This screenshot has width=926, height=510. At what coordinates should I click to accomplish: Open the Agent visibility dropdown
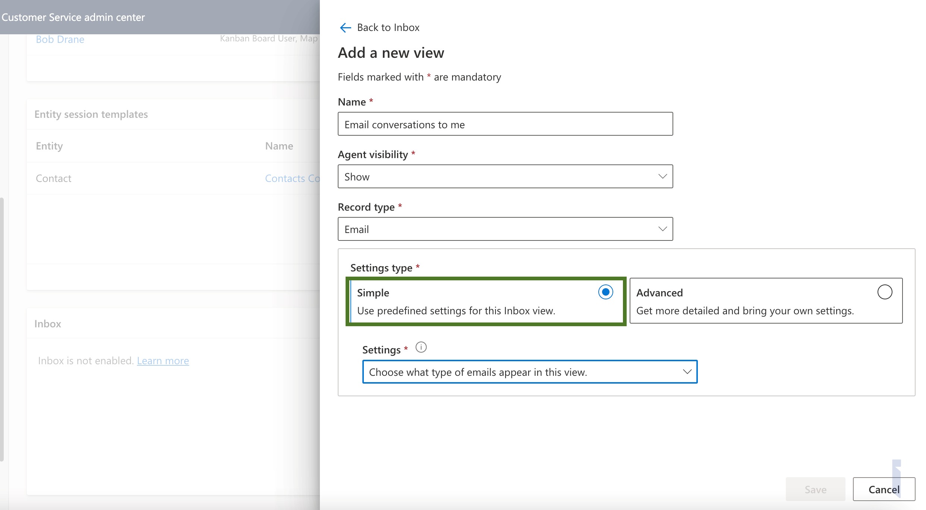(505, 176)
